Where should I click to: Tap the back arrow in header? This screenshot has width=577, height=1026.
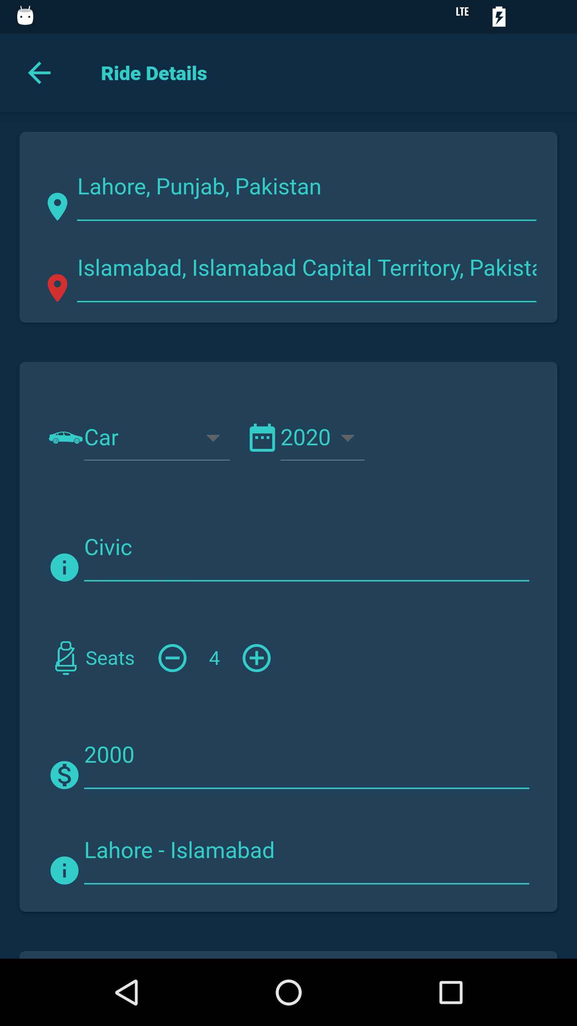(x=39, y=73)
